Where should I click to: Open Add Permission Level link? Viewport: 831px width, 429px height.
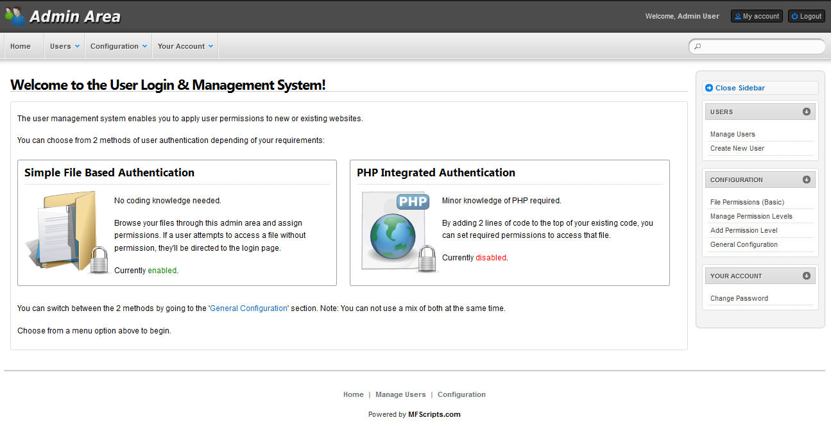744,230
